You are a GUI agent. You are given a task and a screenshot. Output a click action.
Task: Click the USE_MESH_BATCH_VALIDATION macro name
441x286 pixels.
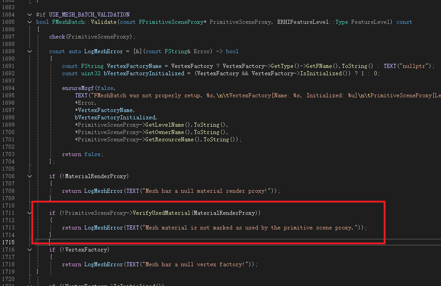tap(89, 15)
